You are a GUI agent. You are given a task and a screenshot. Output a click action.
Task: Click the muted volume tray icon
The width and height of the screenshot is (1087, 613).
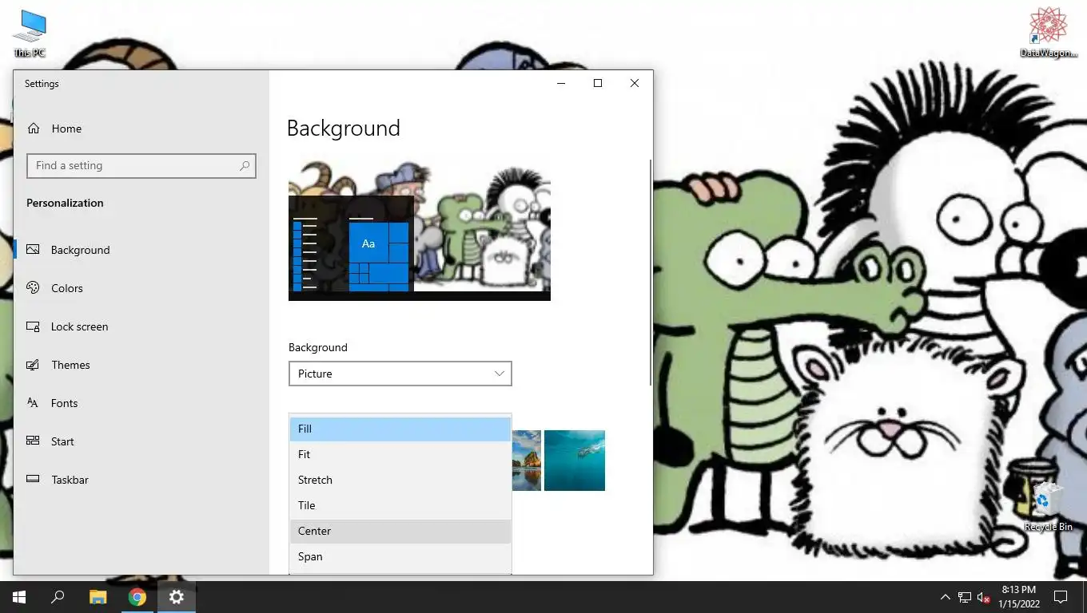[x=984, y=597]
